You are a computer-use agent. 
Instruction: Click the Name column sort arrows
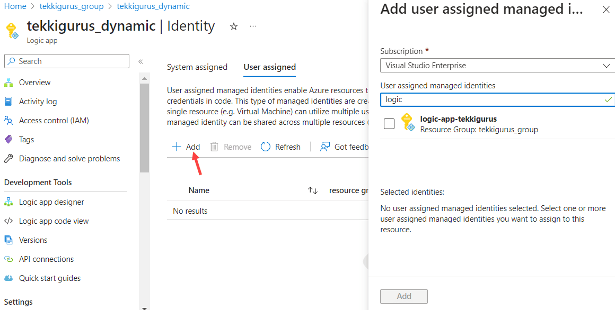[313, 190]
